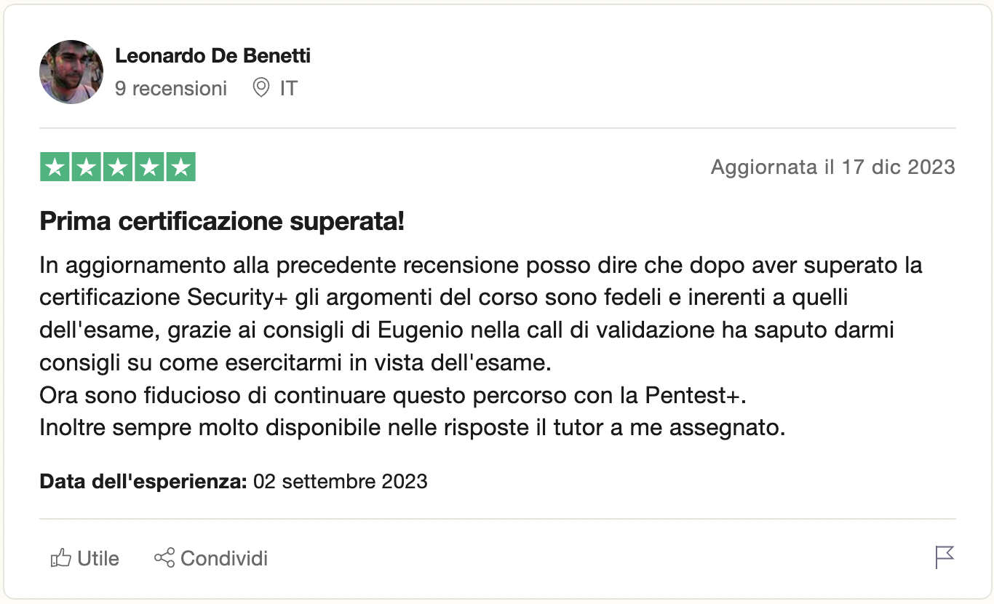Click the thumbs-up icon
Image resolution: width=994 pixels, height=604 pixels.
(x=60, y=559)
